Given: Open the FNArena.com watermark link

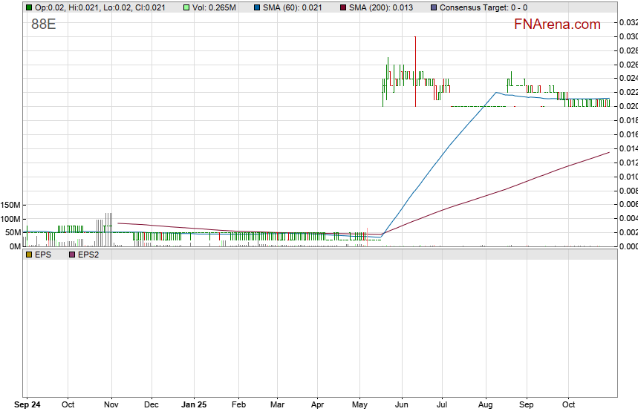Looking at the screenshot, I should tap(556, 24).
